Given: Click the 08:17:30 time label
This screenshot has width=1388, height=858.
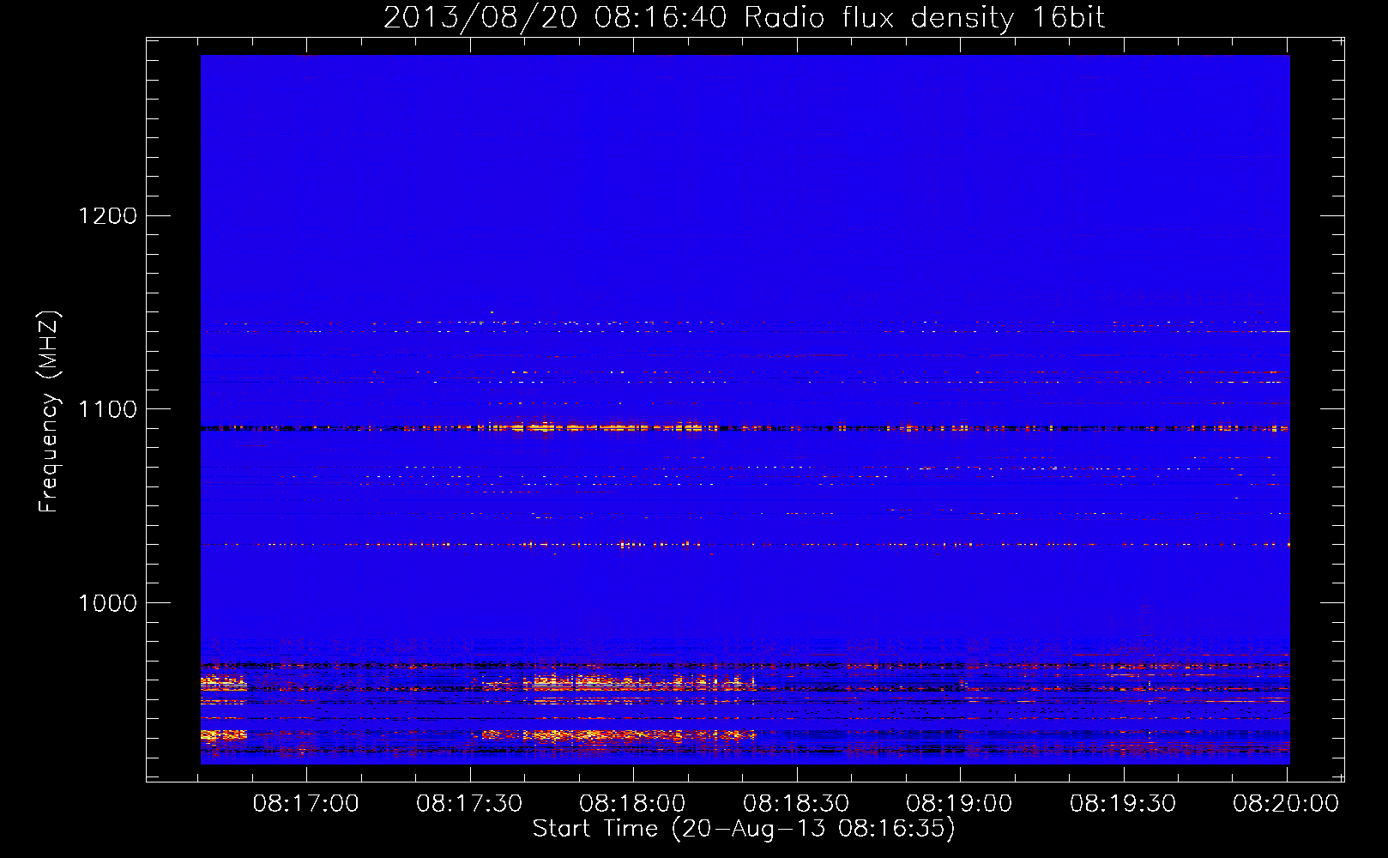Looking at the screenshot, I should [x=469, y=804].
